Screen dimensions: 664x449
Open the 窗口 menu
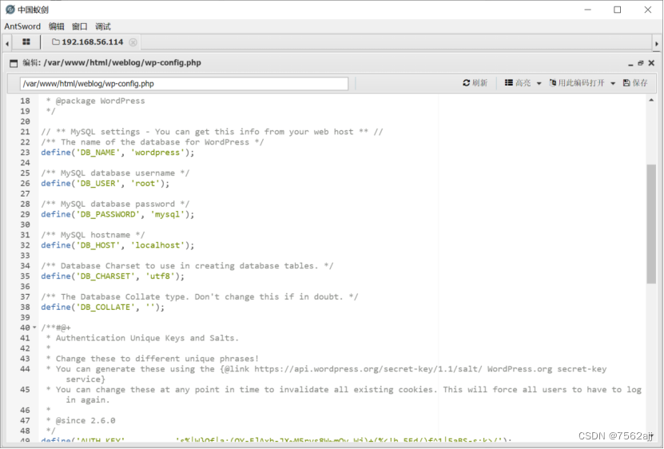click(x=80, y=26)
